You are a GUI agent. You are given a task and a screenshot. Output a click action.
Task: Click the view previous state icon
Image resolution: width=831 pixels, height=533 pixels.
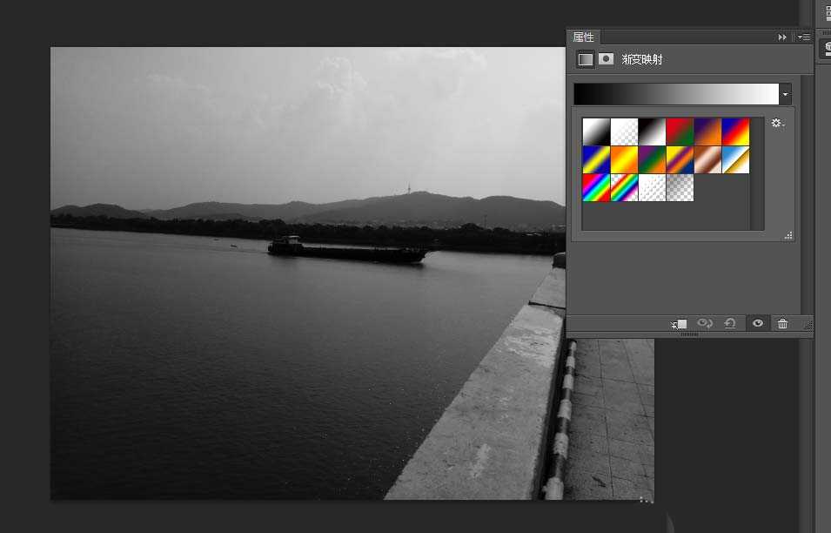point(705,324)
